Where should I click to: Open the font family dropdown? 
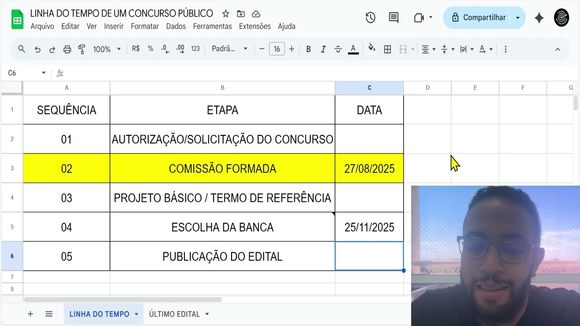tap(230, 49)
